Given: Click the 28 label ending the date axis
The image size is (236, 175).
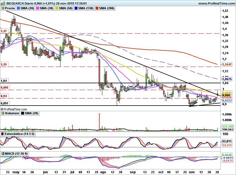Looking at the screenshot, I should tap(217, 172).
